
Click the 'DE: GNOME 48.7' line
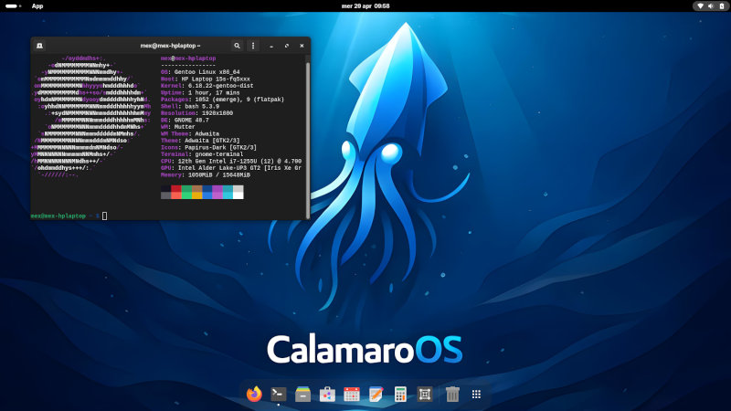[x=185, y=121]
